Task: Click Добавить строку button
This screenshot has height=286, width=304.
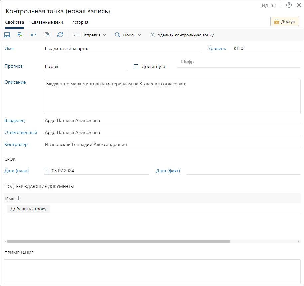Action: pyautogui.click(x=28, y=209)
